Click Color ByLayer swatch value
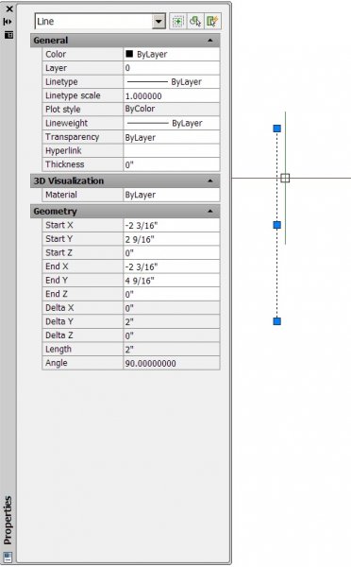Screen dimensions: 351x567 (x=172, y=54)
